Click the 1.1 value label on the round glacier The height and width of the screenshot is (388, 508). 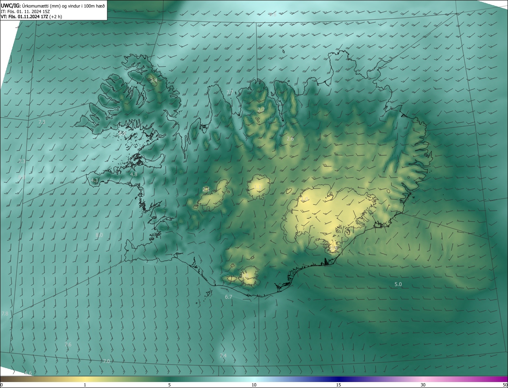click(x=257, y=186)
